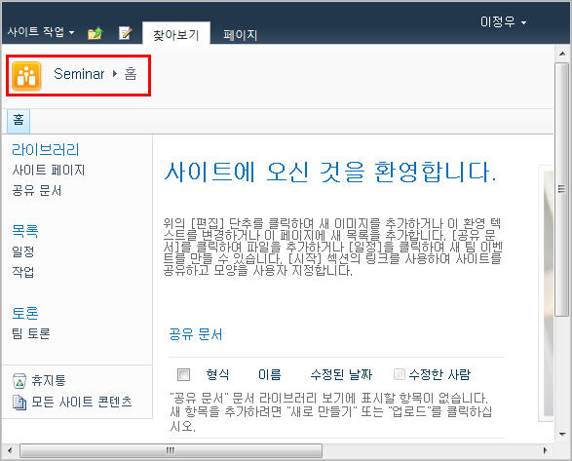Click the breadcrumb arrow after Seminar
This screenshot has height=461, width=572.
pos(115,74)
